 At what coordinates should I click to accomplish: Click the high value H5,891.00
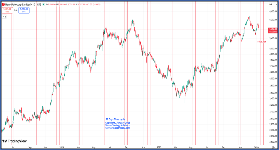point(61,4)
